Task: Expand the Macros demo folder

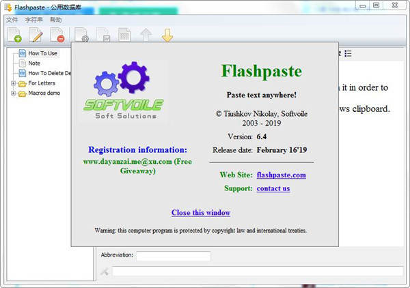Action: [x=14, y=93]
